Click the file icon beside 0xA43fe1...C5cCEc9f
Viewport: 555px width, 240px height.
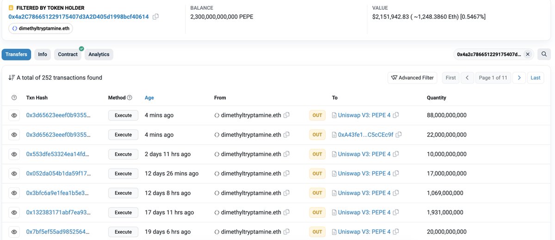coord(334,135)
